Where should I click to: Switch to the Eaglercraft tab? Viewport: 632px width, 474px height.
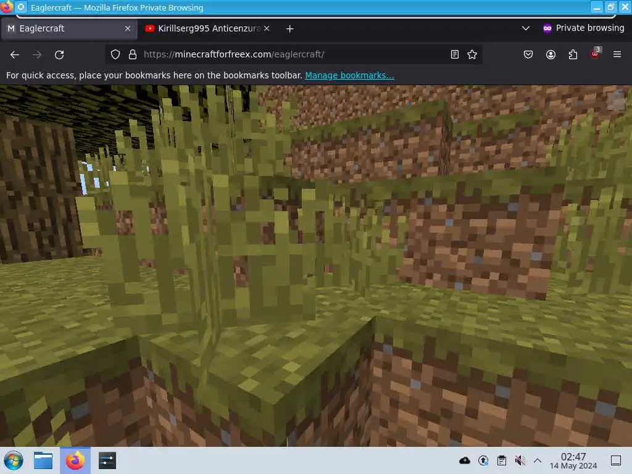pyautogui.click(x=69, y=28)
